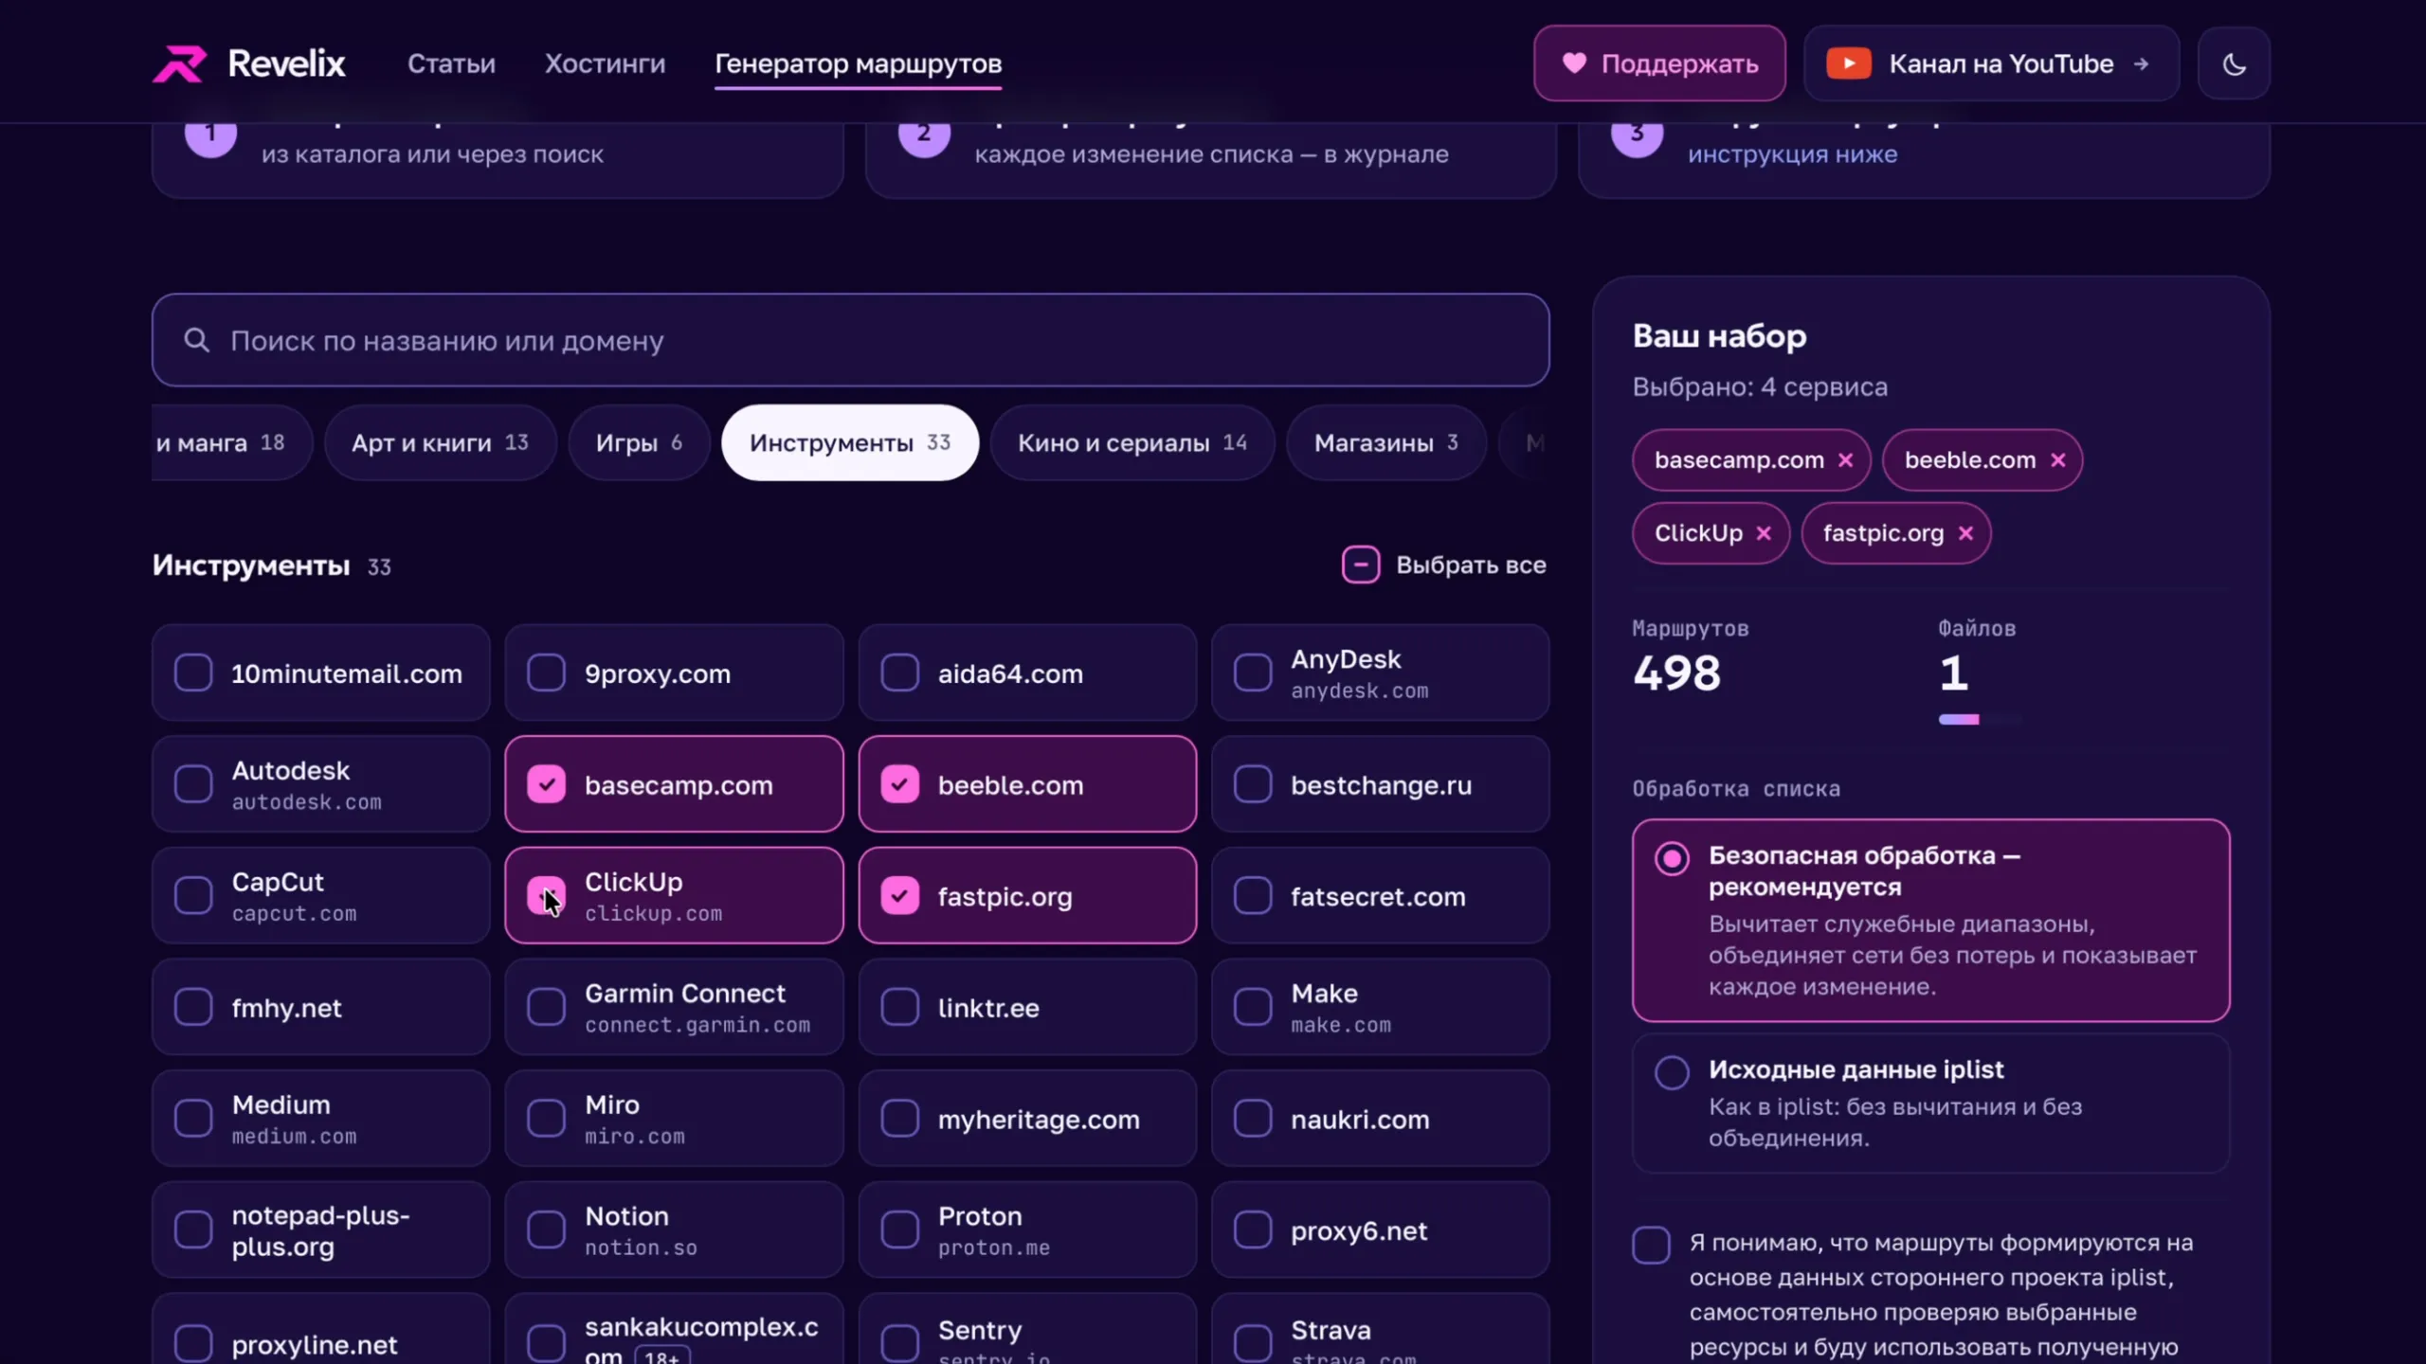Click the Файлов progress bar
Image resolution: width=2426 pixels, height=1364 pixels.
[x=1980, y=720]
